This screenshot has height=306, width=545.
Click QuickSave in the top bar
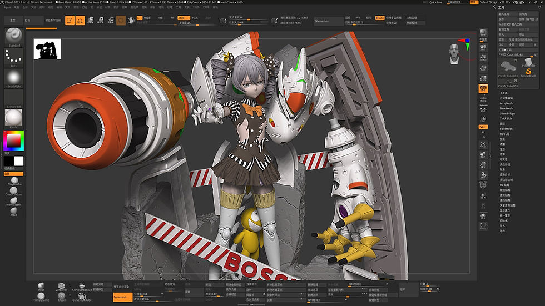click(x=435, y=2)
